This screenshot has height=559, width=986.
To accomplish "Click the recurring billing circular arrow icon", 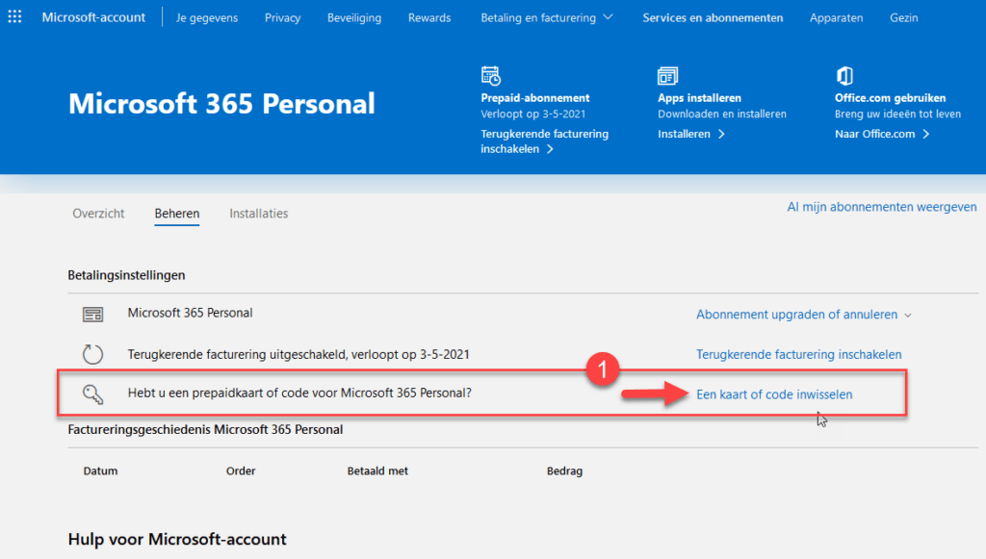I will [x=93, y=354].
